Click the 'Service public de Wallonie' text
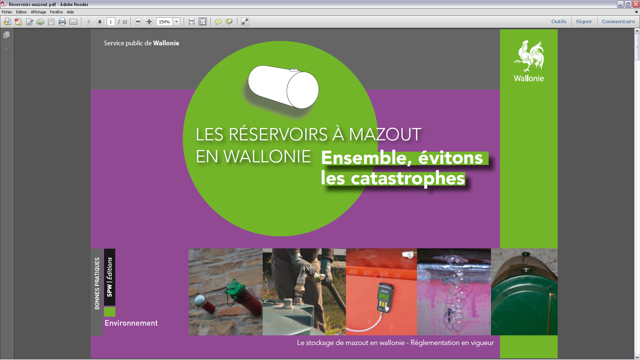 tap(141, 43)
